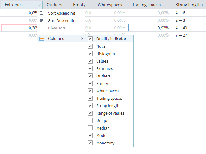The image size is (206, 154).
Task: Select the 0,92% trailing spaces cell
Action: tap(150, 28)
